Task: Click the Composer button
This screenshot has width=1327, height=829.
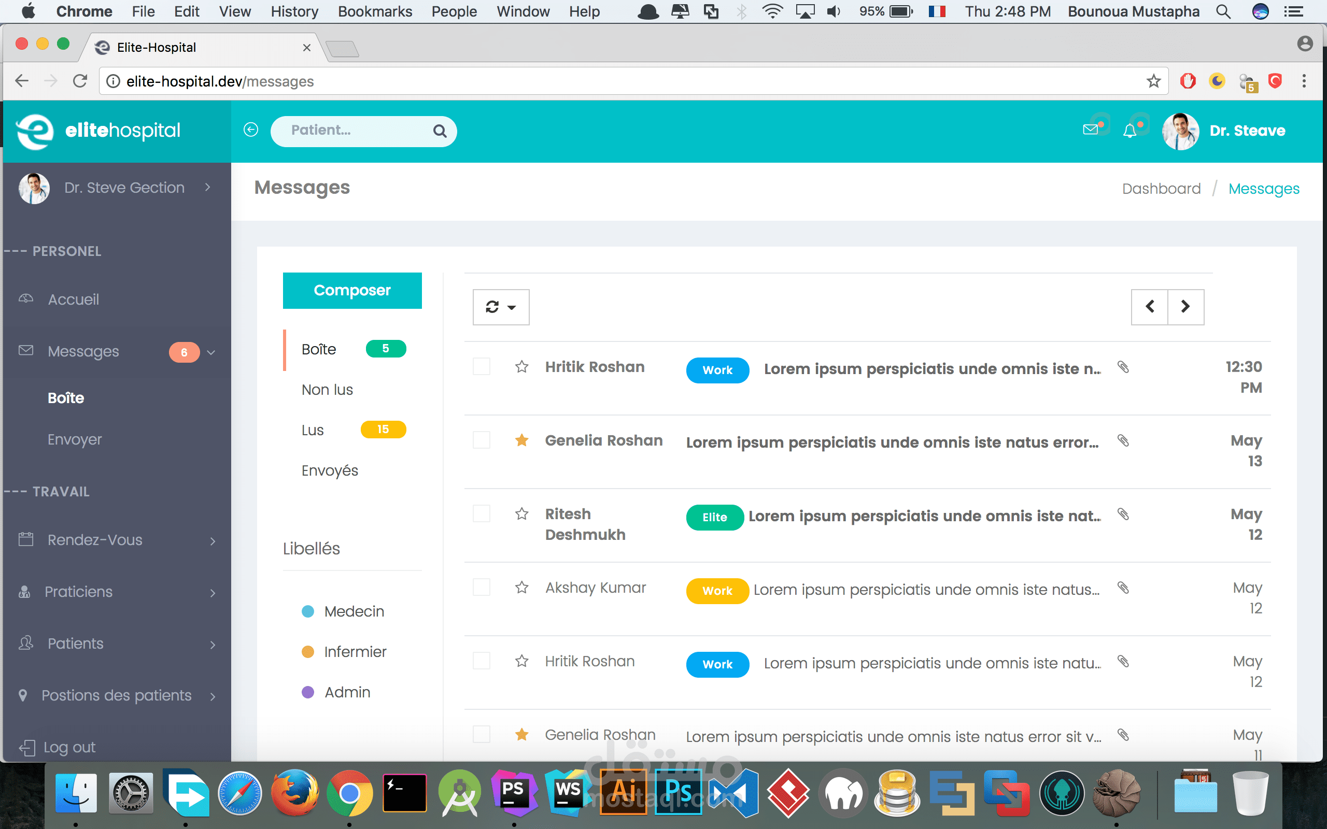Action: pyautogui.click(x=352, y=291)
